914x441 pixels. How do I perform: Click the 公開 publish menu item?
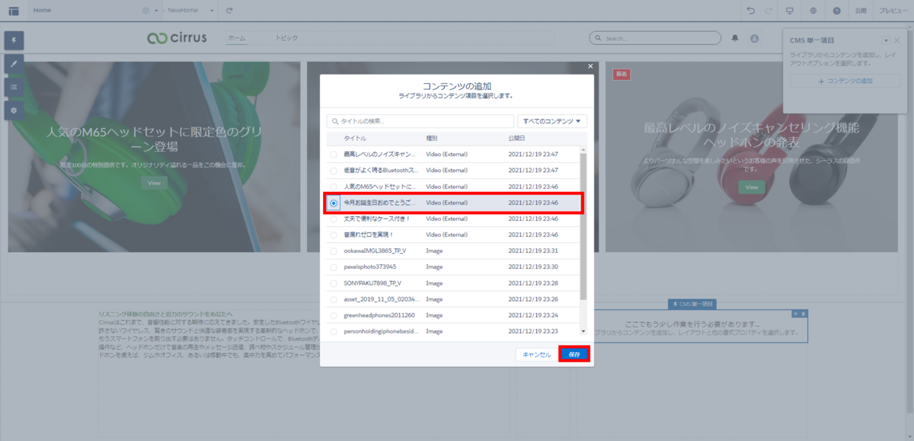861,11
